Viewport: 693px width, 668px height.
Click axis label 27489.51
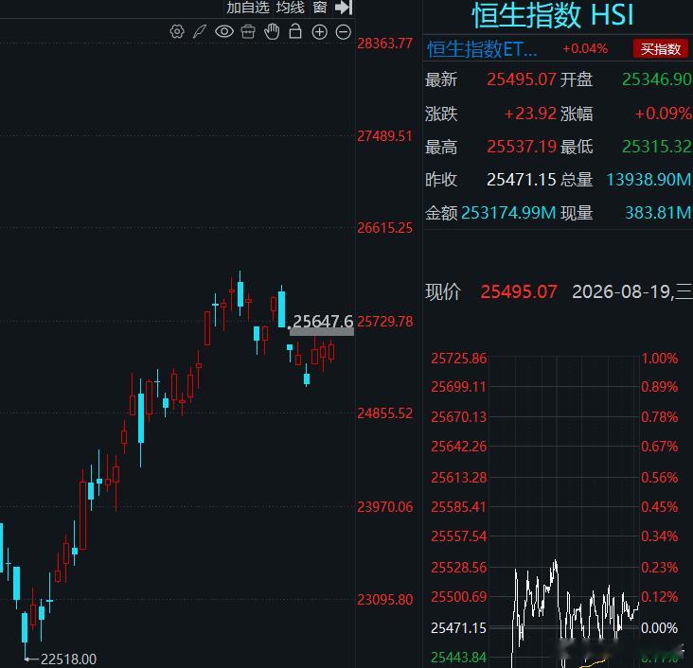tap(384, 136)
